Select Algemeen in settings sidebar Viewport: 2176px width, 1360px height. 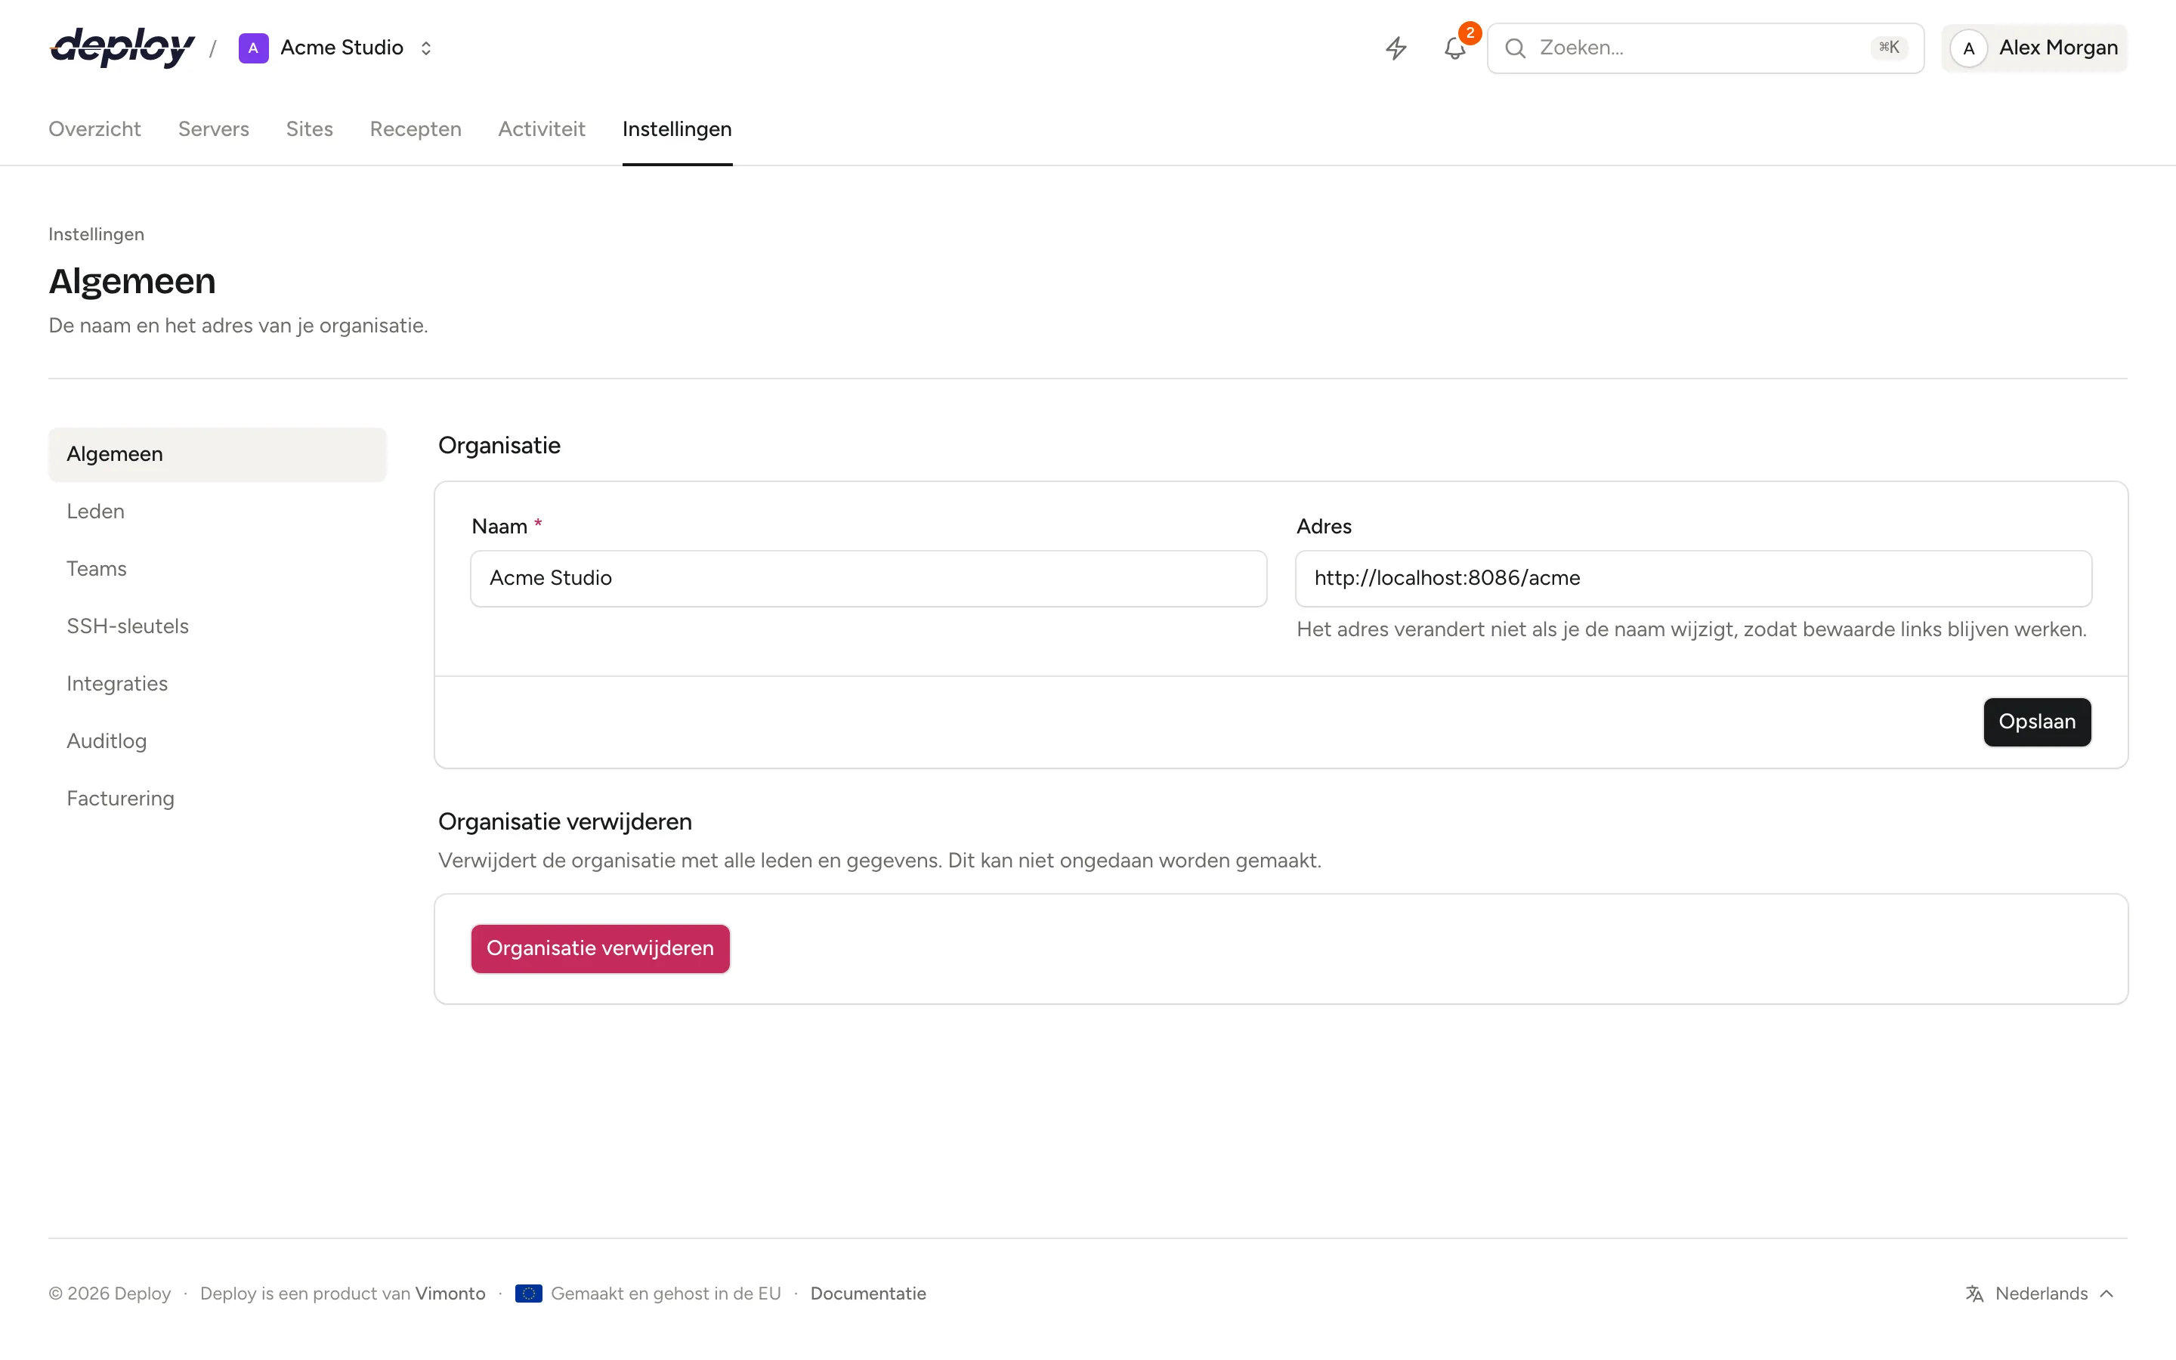218,454
